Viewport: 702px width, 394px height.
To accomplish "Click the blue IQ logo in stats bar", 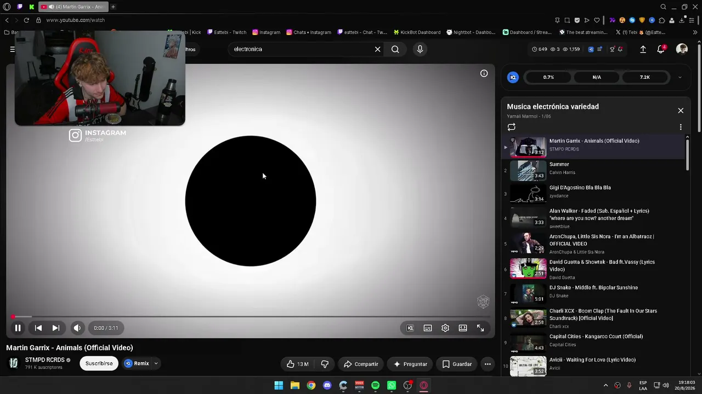I will tap(513, 77).
